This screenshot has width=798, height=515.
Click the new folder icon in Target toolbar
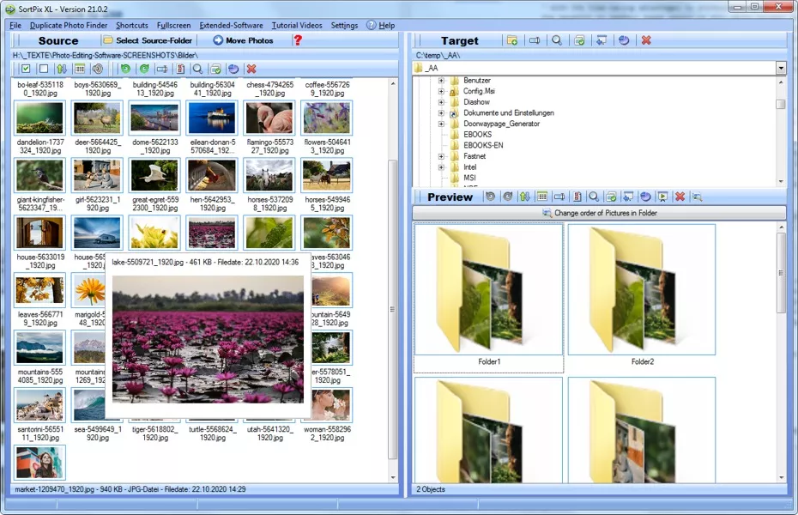pyautogui.click(x=512, y=40)
